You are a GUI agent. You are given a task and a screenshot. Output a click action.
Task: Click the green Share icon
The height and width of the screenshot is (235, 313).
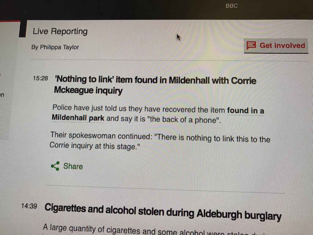coord(55,166)
